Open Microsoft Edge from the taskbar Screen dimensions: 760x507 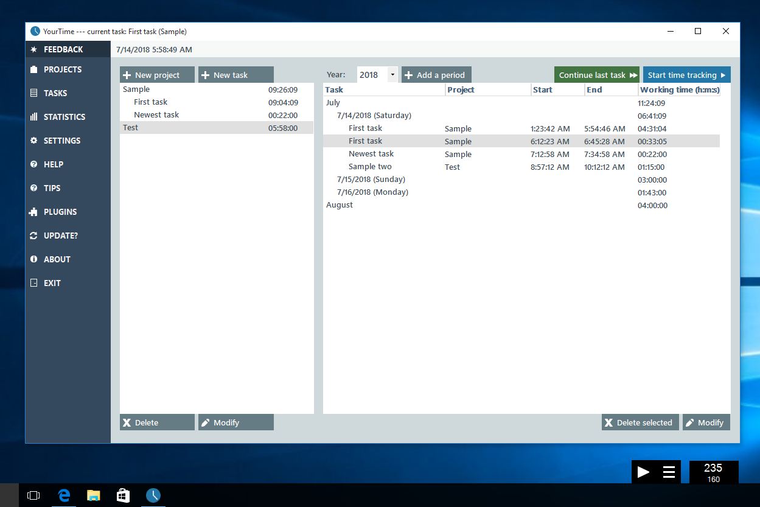[64, 495]
